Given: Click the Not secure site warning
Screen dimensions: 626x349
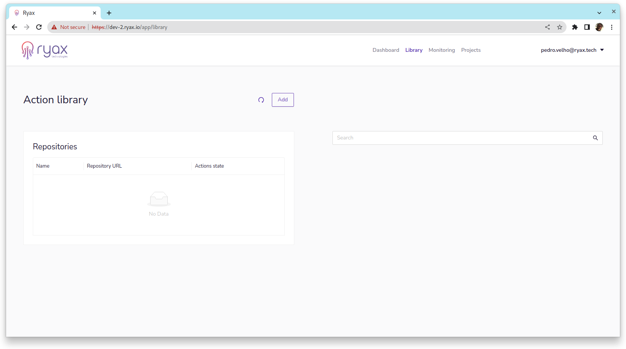Looking at the screenshot, I should (x=69, y=27).
